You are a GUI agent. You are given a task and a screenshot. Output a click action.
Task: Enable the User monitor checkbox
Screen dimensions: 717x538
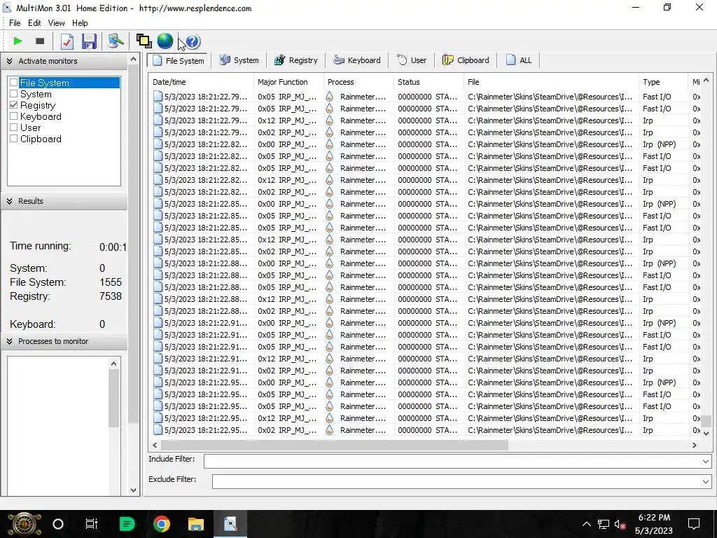point(14,127)
